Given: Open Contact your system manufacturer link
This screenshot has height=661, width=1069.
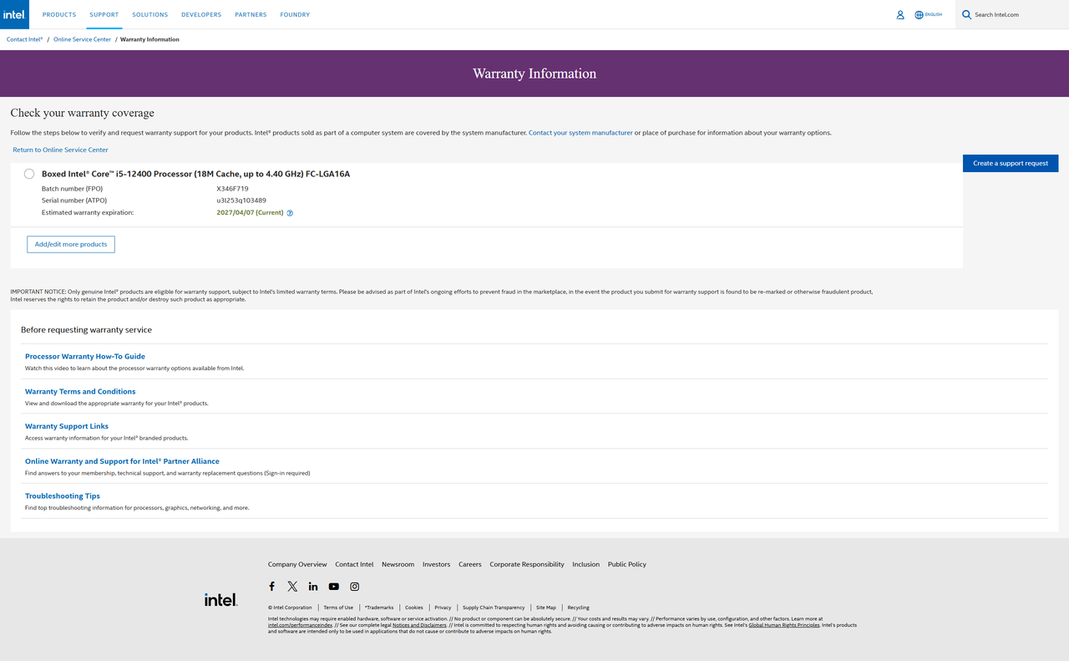Looking at the screenshot, I should [x=580, y=133].
